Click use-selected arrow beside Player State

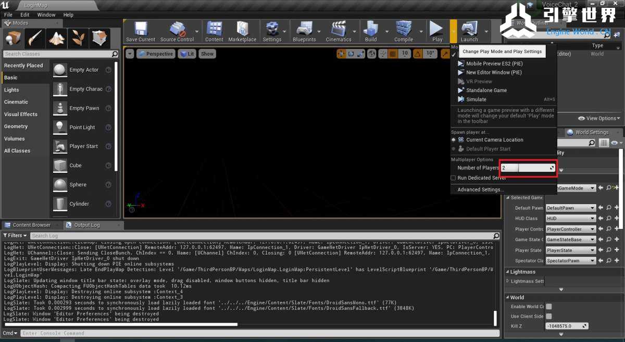(x=601, y=250)
